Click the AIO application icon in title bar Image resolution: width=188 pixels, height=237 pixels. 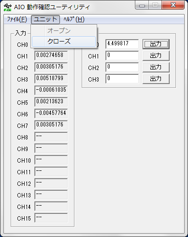tap(8, 7)
